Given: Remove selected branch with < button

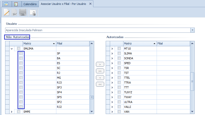Looking at the screenshot, I should coord(100,78).
